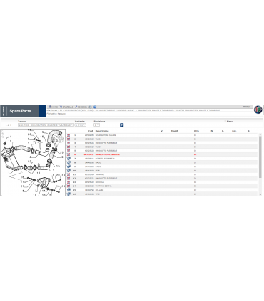Open the HOME toolbar item
The image size is (264, 301).
tap(53, 107)
